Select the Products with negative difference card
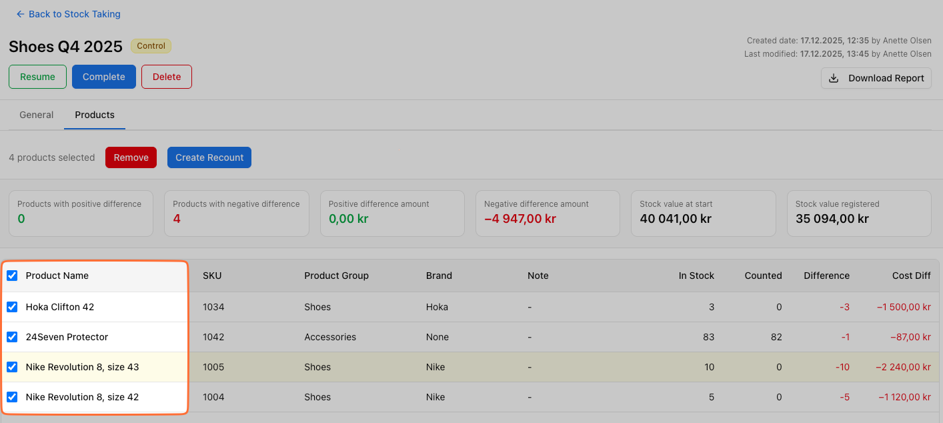 pos(236,213)
